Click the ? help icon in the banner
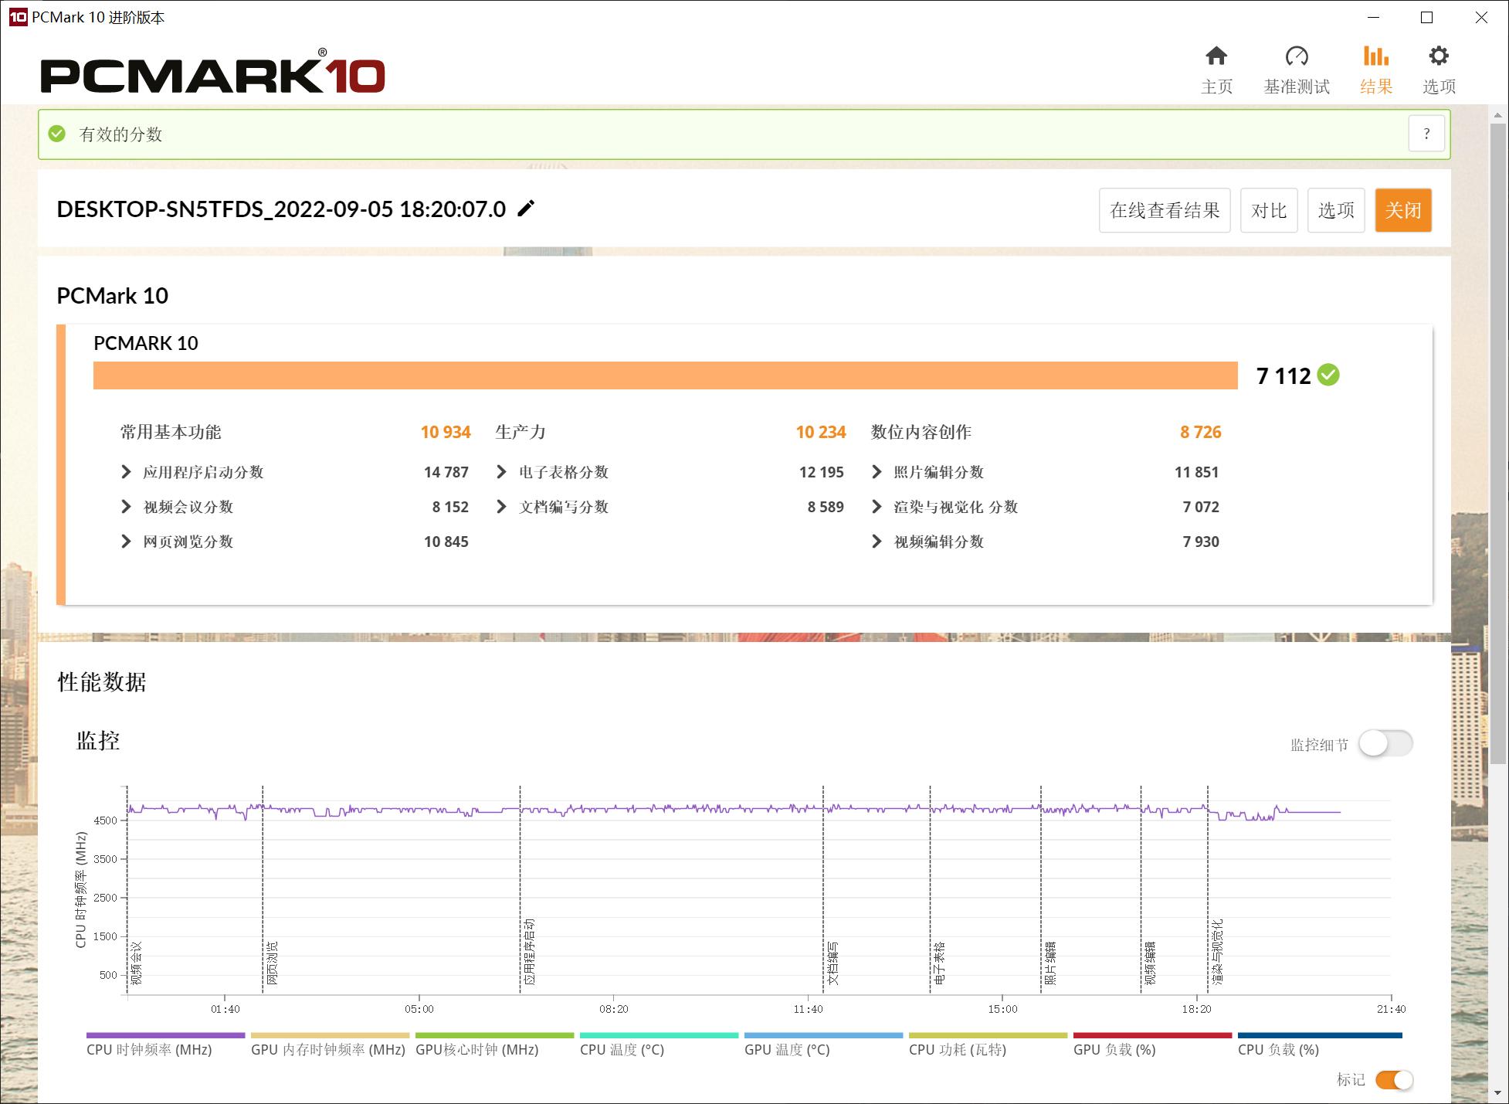Screen dimensions: 1509x1104 coord(1426,133)
